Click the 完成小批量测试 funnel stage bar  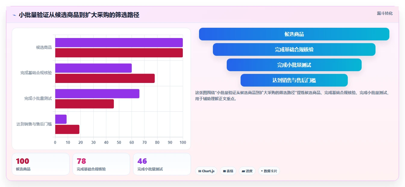pos(294,65)
